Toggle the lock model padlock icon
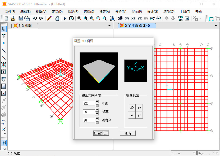The image size is (220, 156). click(57, 18)
